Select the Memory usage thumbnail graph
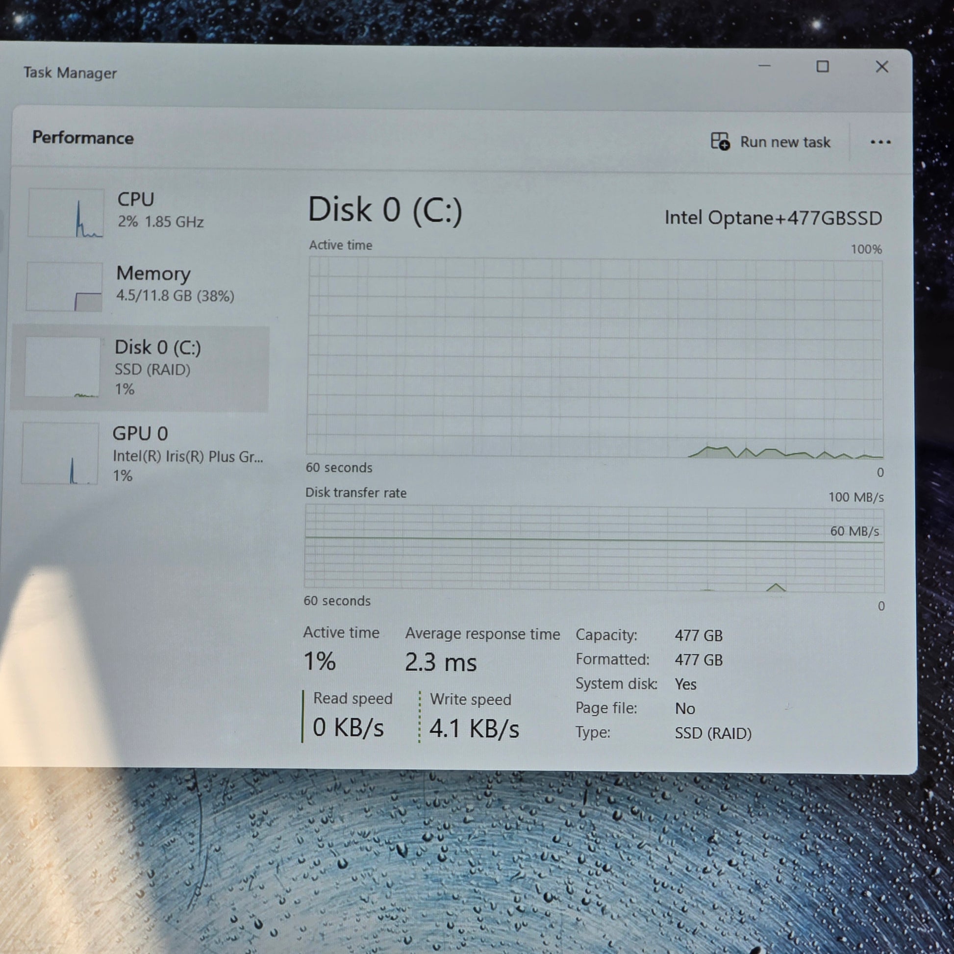The image size is (954, 954). pyautogui.click(x=64, y=287)
